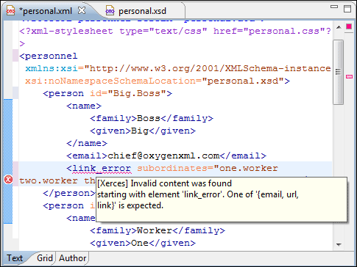This screenshot has width=357, height=267.
Task: Click the personal.xsd file icon on tab
Action: (x=110, y=11)
